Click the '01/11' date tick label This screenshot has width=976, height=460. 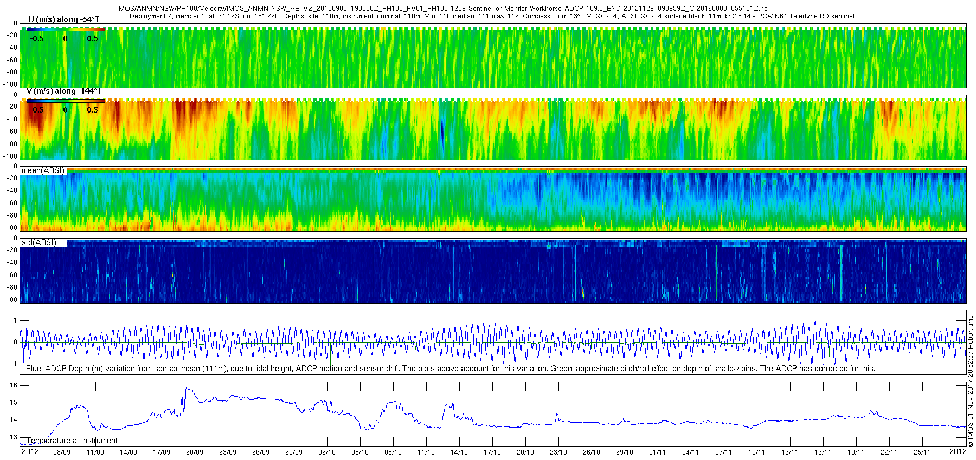click(658, 452)
